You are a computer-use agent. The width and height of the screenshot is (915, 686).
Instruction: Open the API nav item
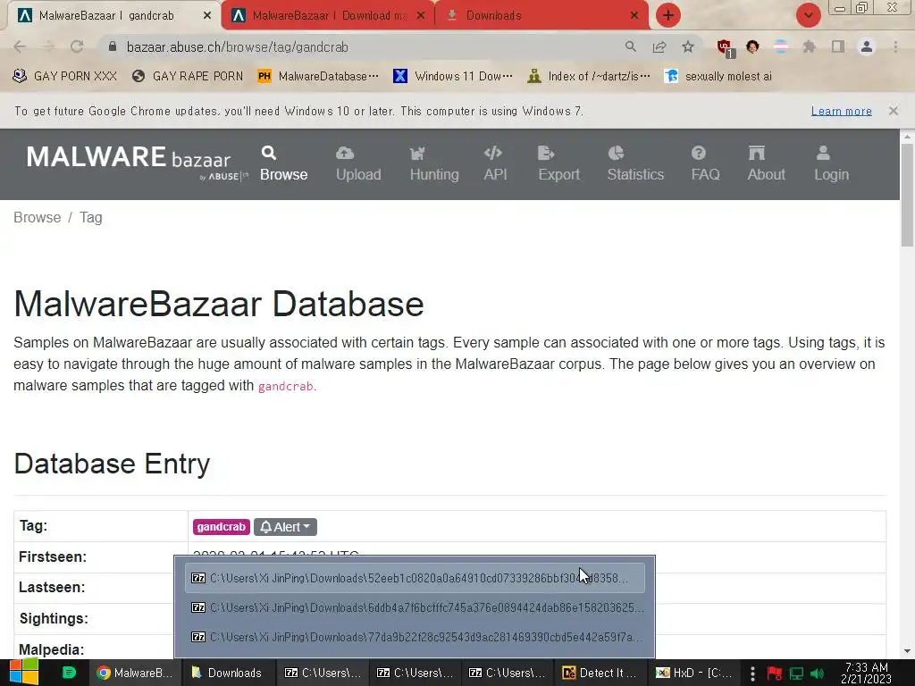point(495,164)
